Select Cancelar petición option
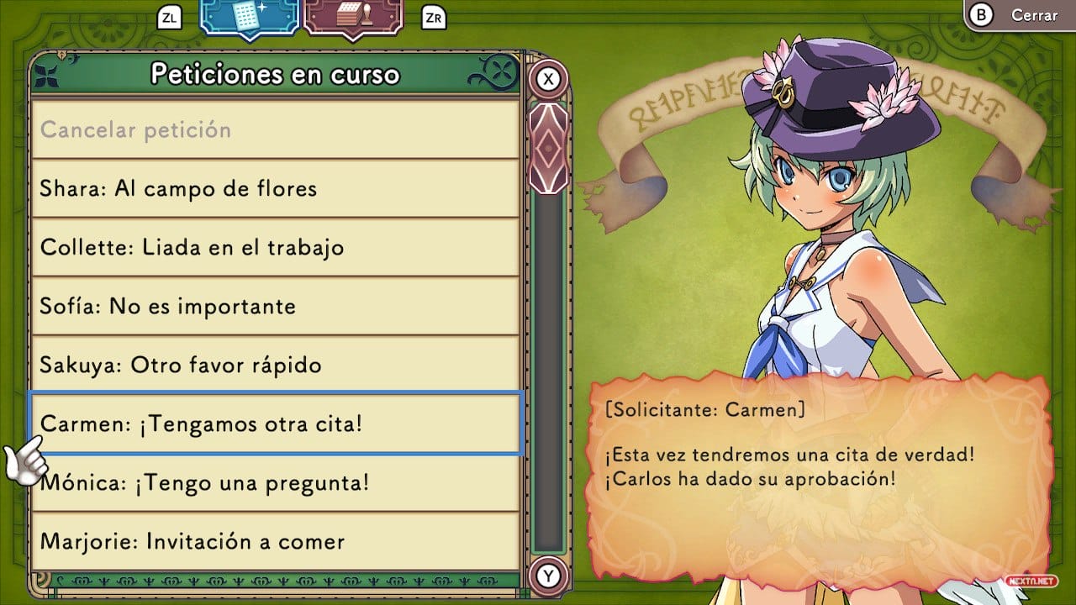The image size is (1076, 605). 275,129
